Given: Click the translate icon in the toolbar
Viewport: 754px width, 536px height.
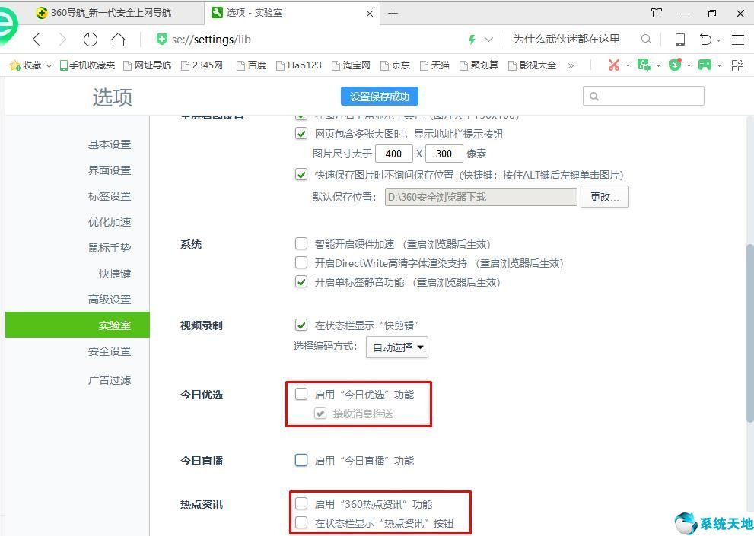Looking at the screenshot, I should tap(644, 65).
